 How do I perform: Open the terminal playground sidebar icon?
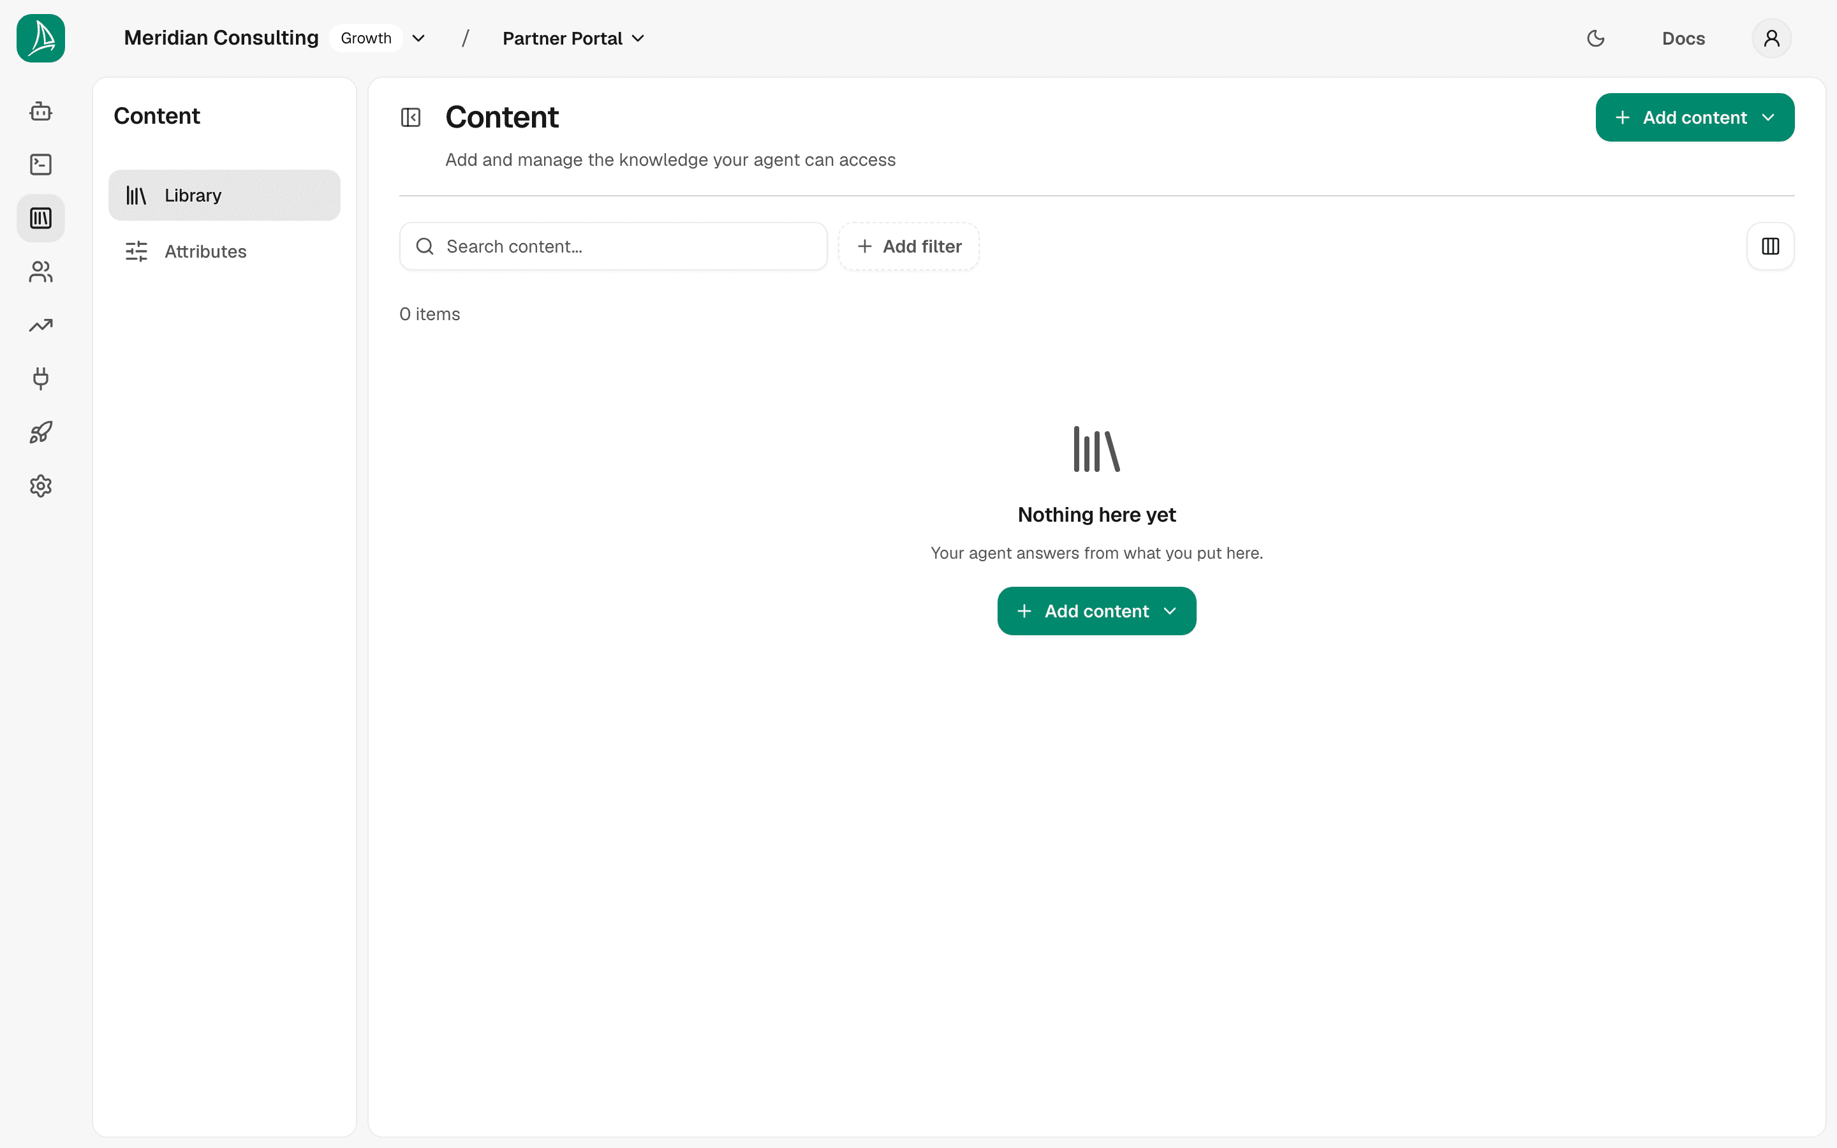coord(41,165)
